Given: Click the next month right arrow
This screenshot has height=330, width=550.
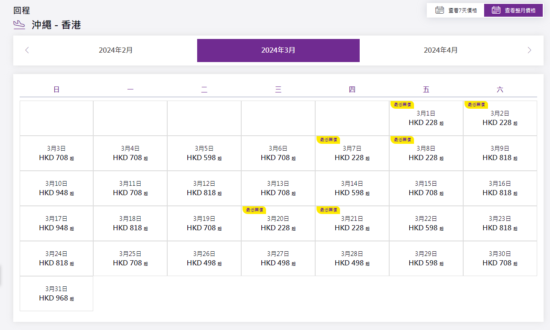Looking at the screenshot, I should pyautogui.click(x=529, y=50).
